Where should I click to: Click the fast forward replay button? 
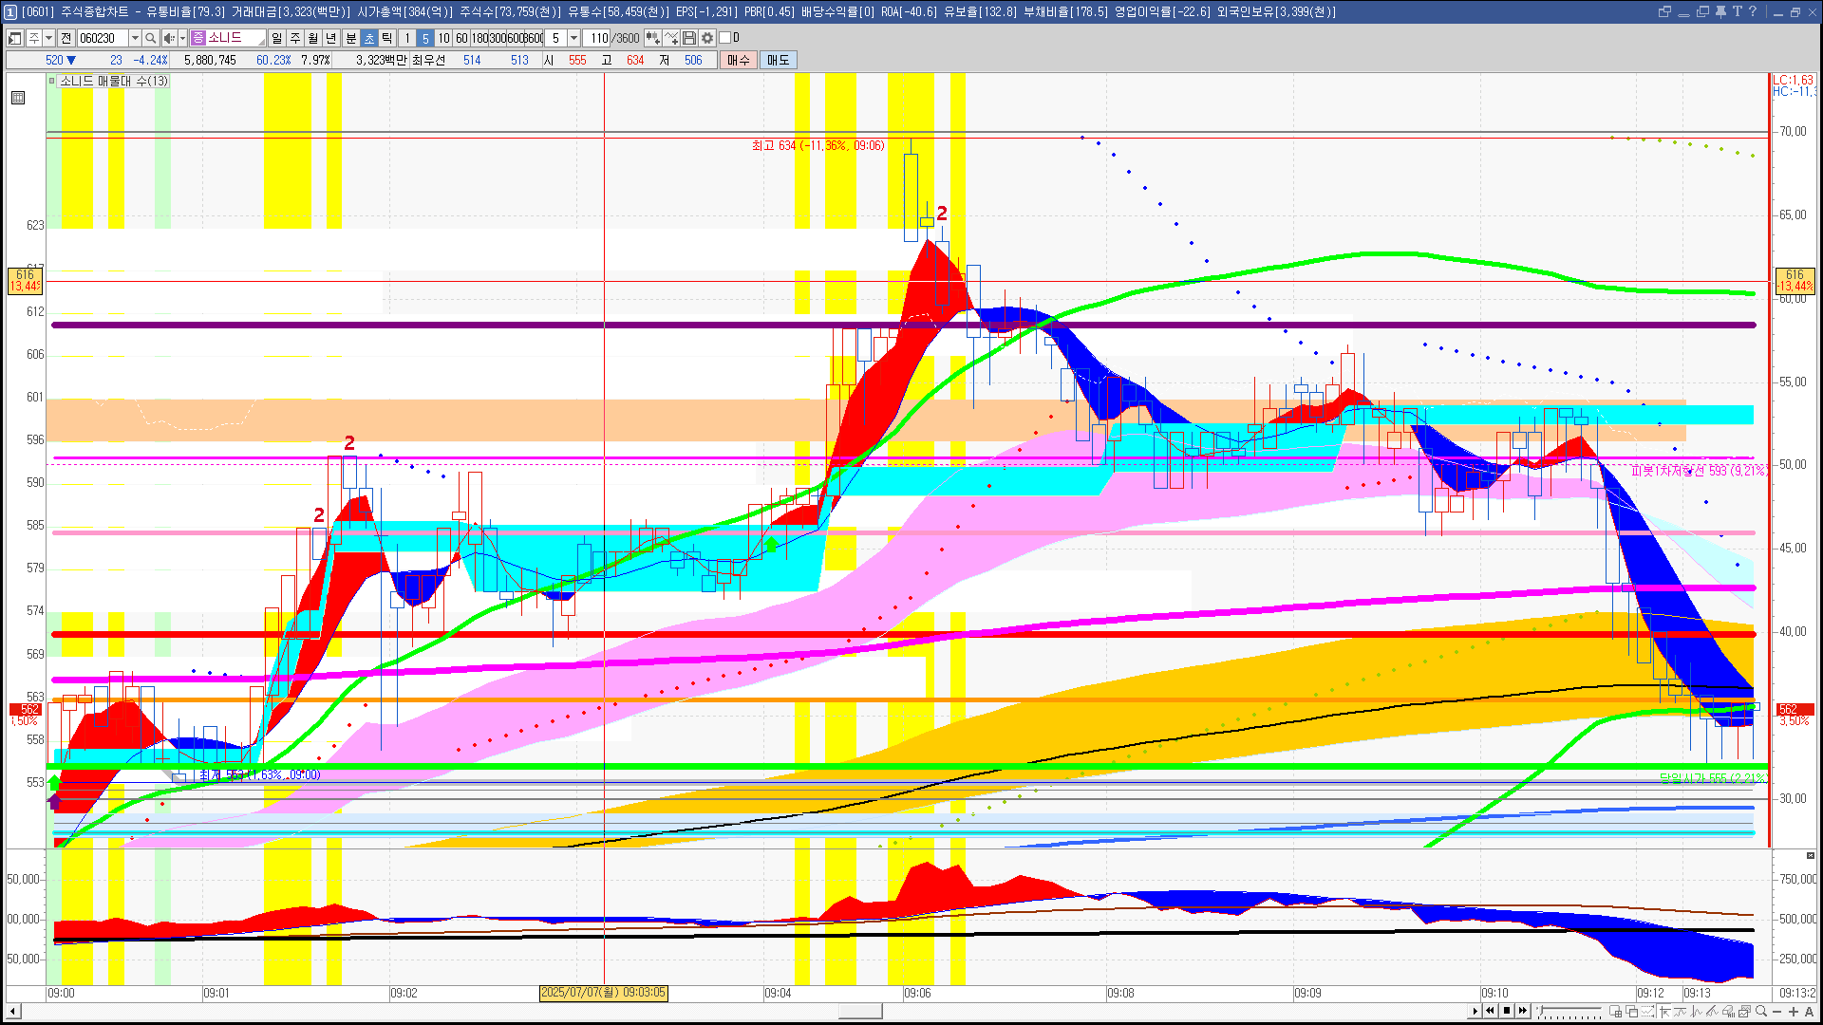(1523, 1011)
